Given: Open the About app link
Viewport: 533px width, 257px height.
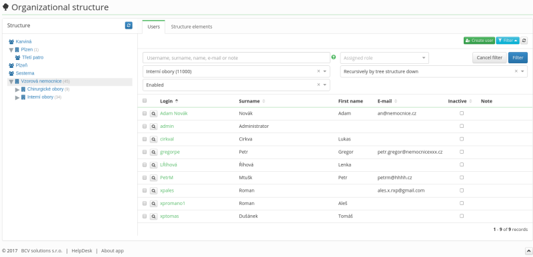Looking at the screenshot, I should 113,251.
